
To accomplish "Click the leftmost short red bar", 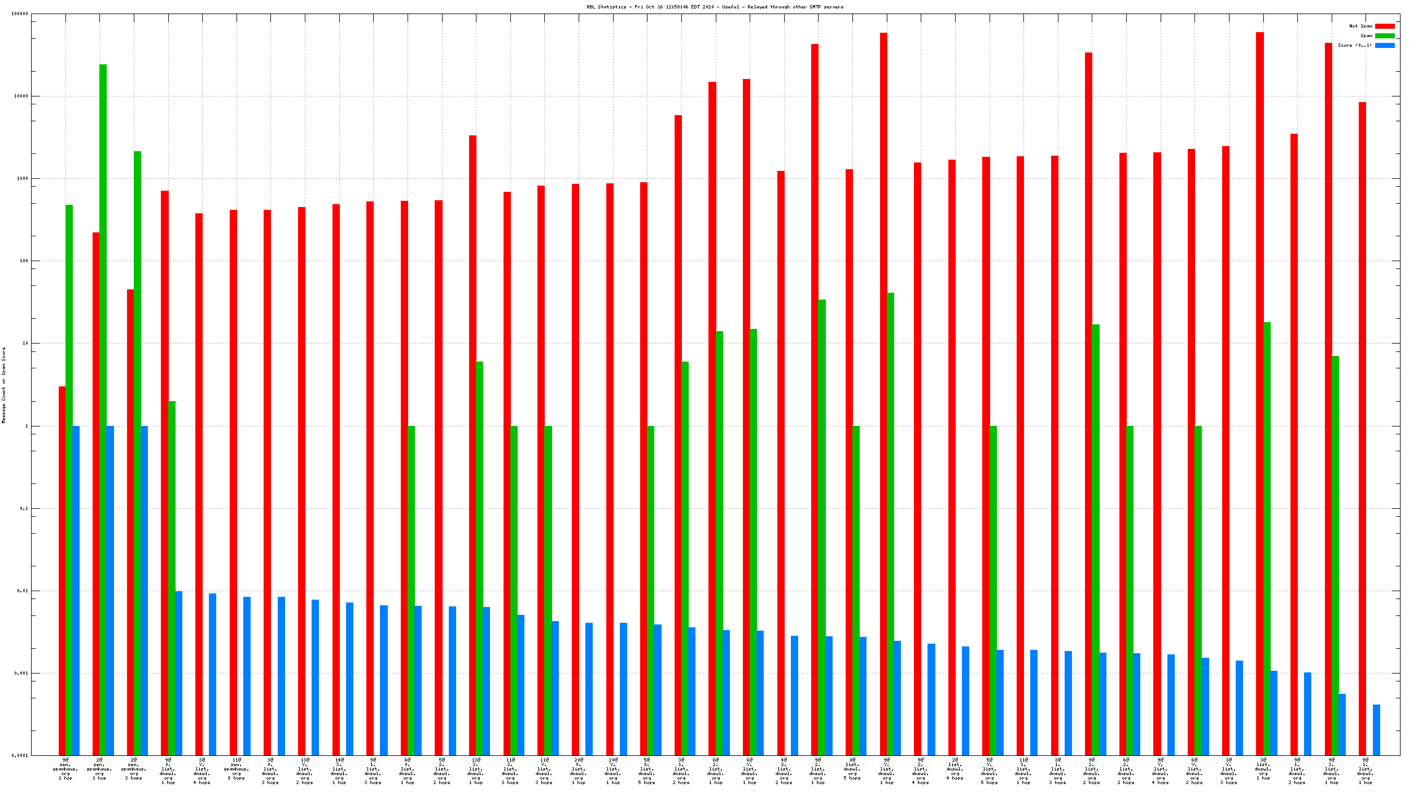I will pyautogui.click(x=62, y=570).
